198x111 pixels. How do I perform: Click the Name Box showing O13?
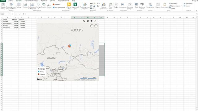point(5,14)
